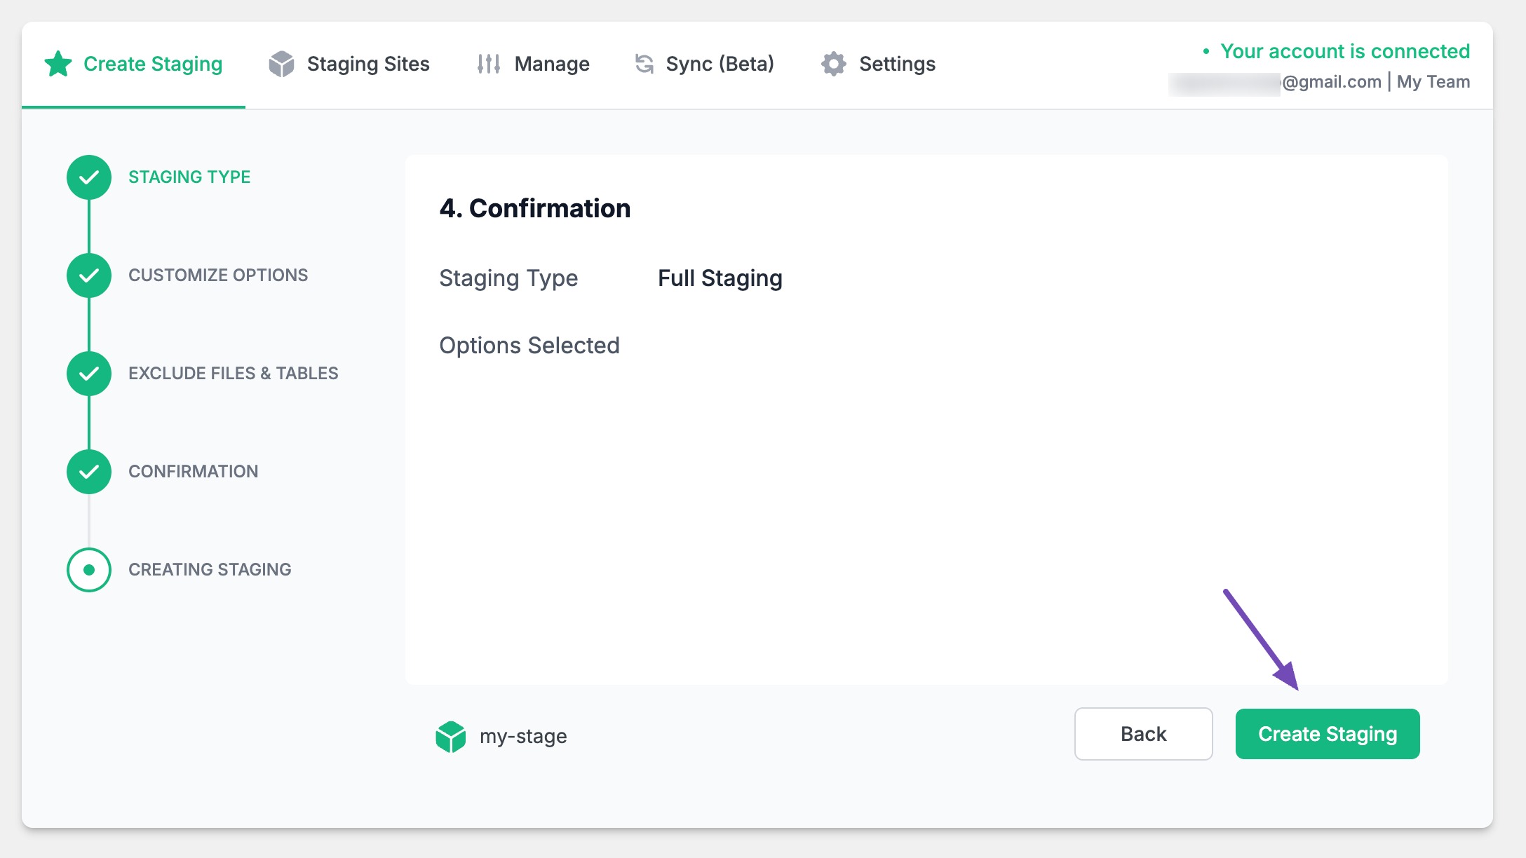Viewport: 1526px width, 858px height.
Task: Switch to the Manage tab
Action: click(x=551, y=64)
